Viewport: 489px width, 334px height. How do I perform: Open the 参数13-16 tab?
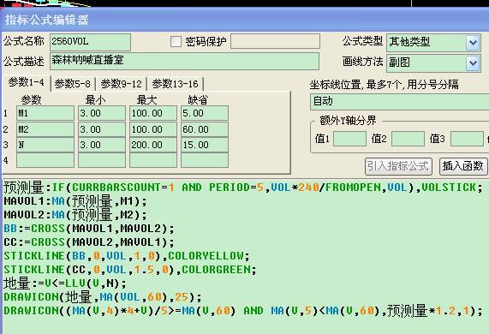[x=175, y=84]
